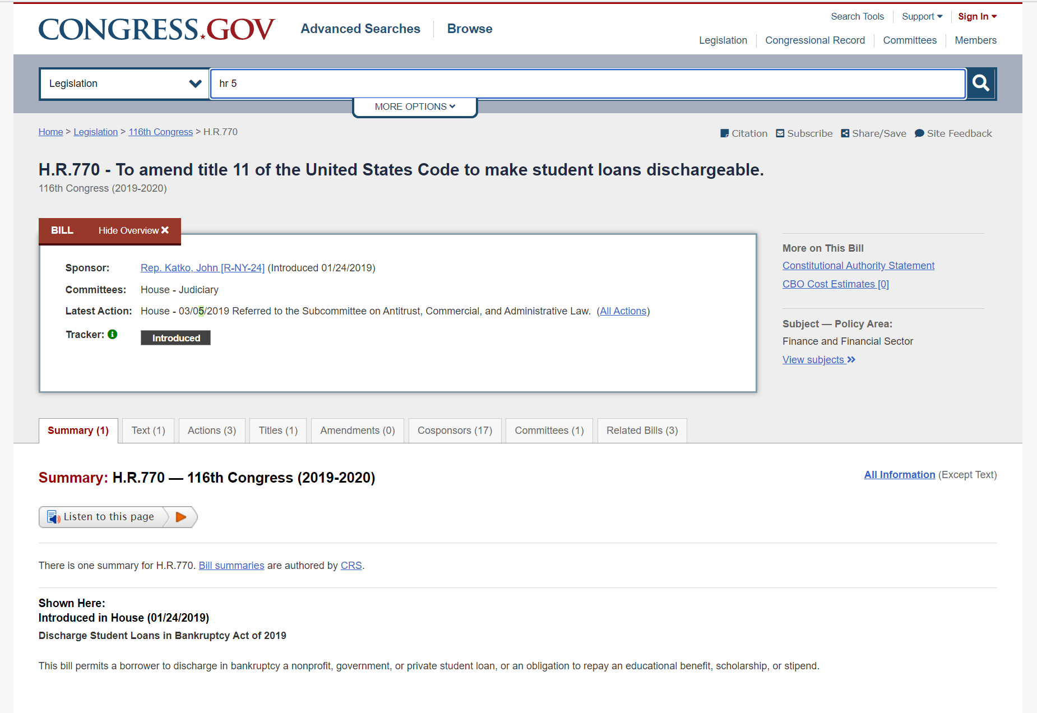Open the CRS link
This screenshot has height=713, width=1037.
[351, 566]
